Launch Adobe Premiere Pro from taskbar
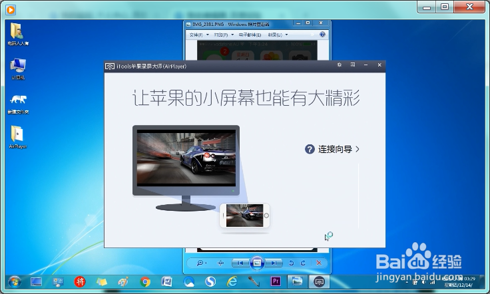Image resolution: width=490 pixels, height=294 pixels. coord(276,282)
